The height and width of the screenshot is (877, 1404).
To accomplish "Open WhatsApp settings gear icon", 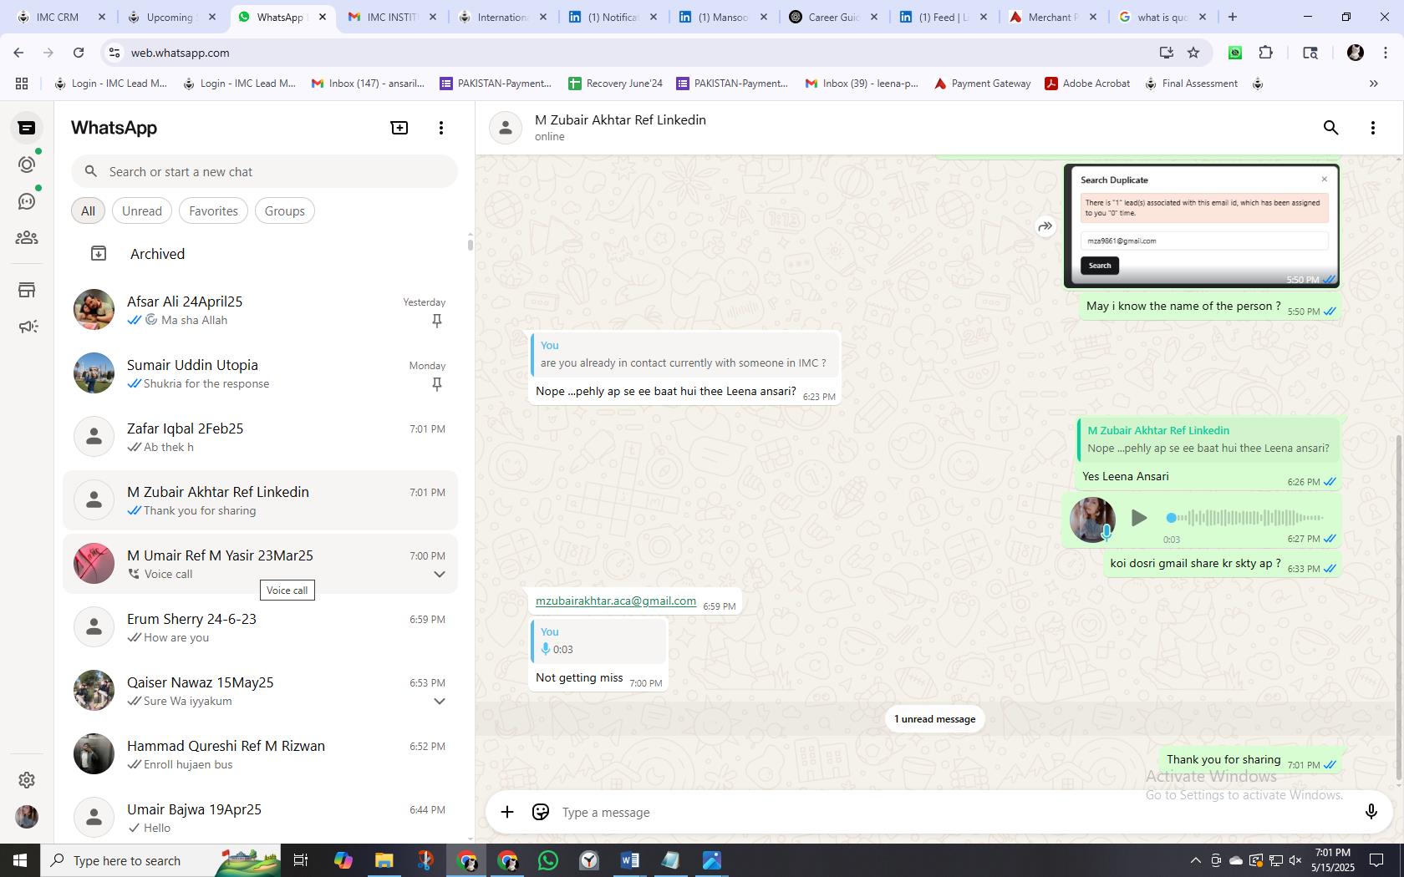I will (x=27, y=780).
